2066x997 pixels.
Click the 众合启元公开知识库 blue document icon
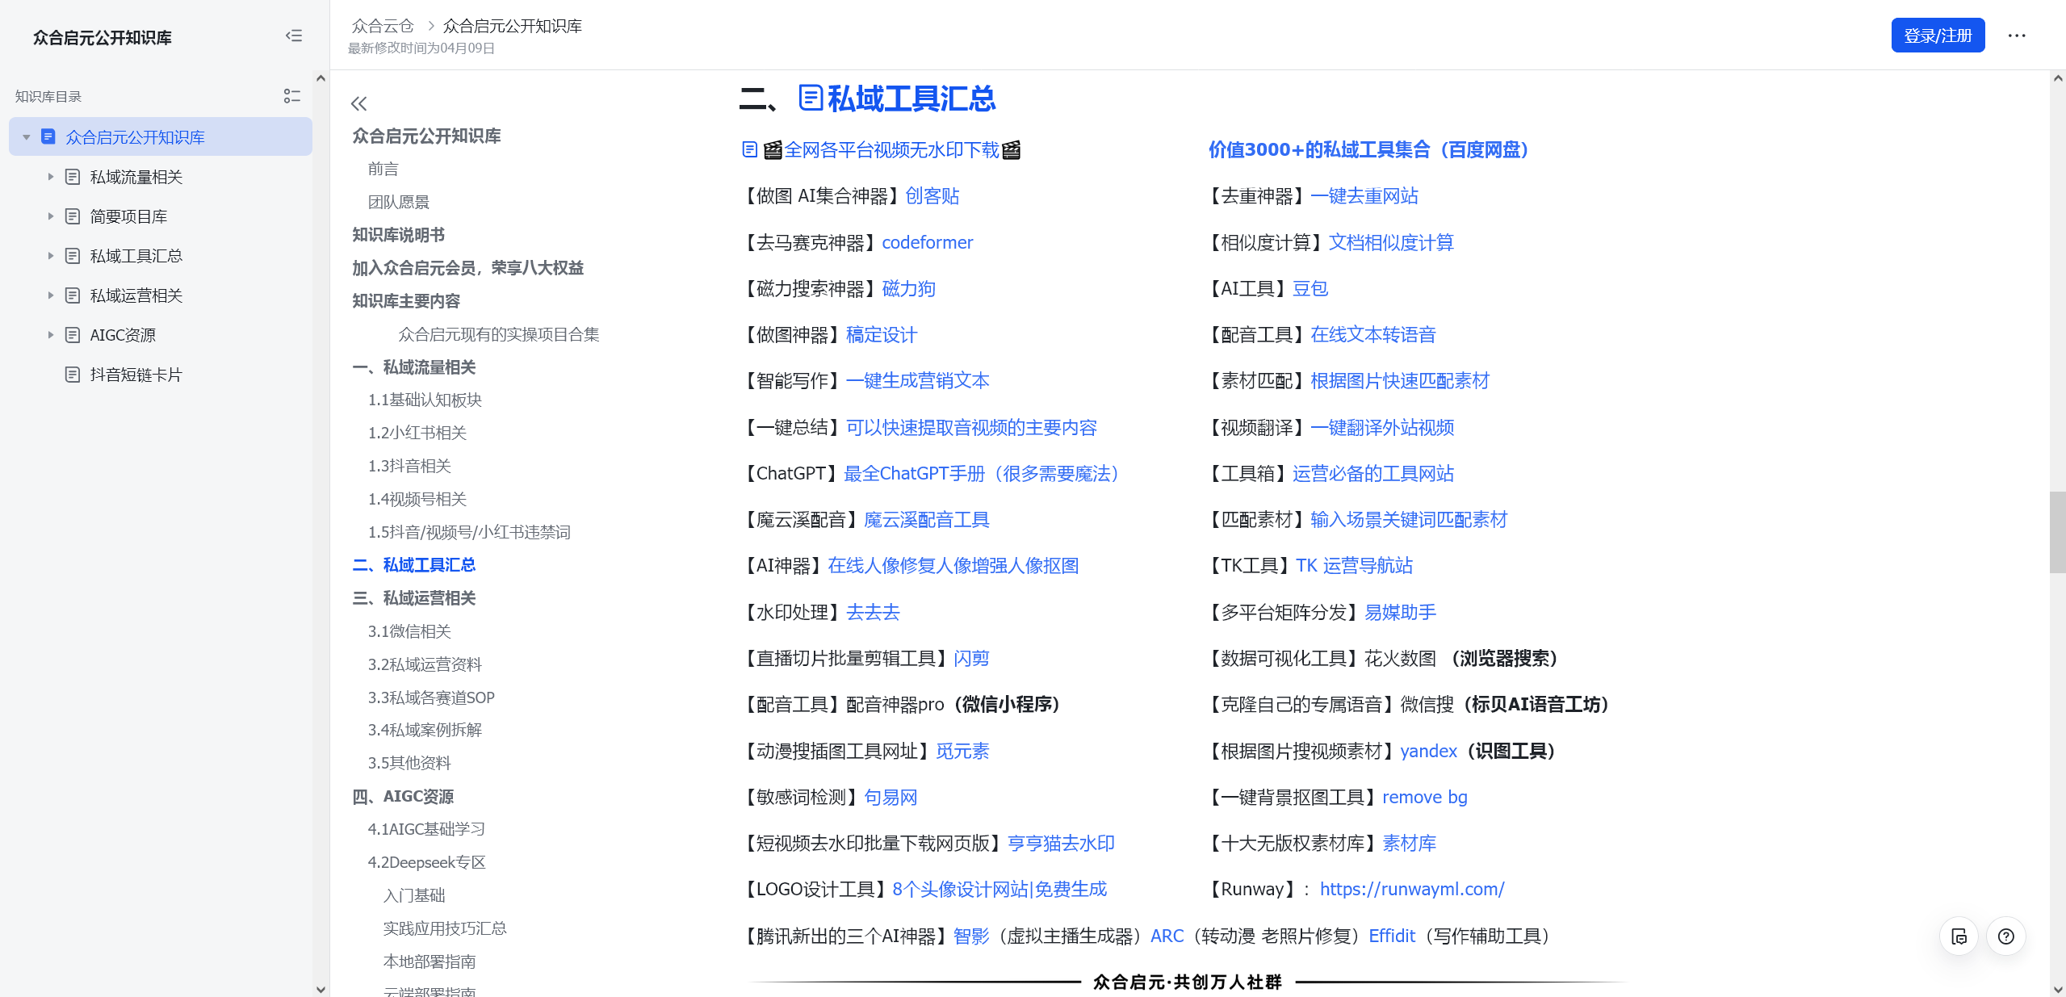[48, 136]
